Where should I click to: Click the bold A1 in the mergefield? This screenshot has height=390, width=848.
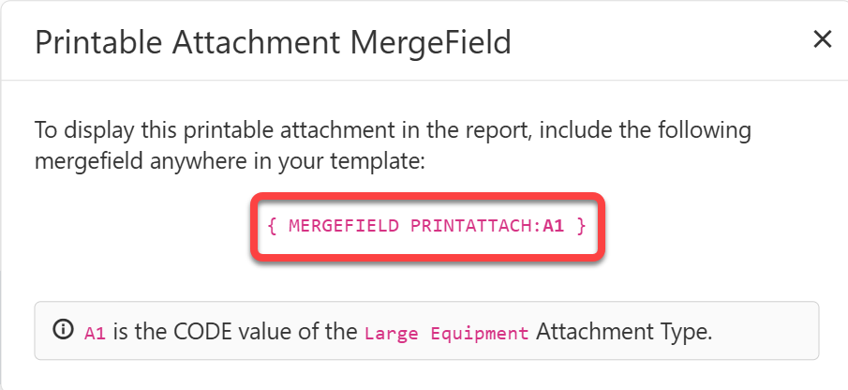(553, 226)
